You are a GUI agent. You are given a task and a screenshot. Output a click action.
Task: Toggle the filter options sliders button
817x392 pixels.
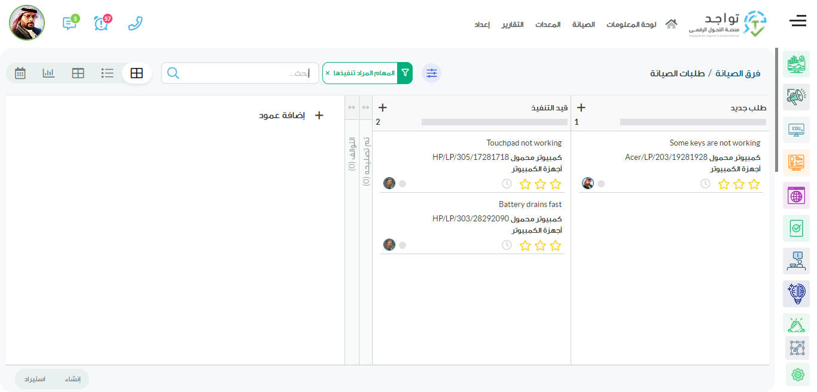tap(431, 73)
